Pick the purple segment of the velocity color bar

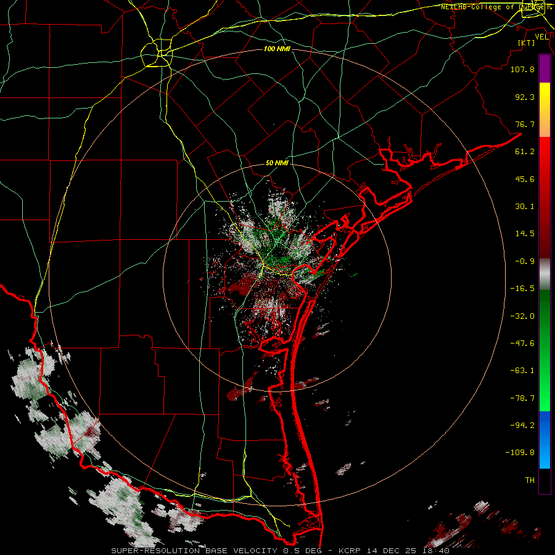(x=545, y=68)
